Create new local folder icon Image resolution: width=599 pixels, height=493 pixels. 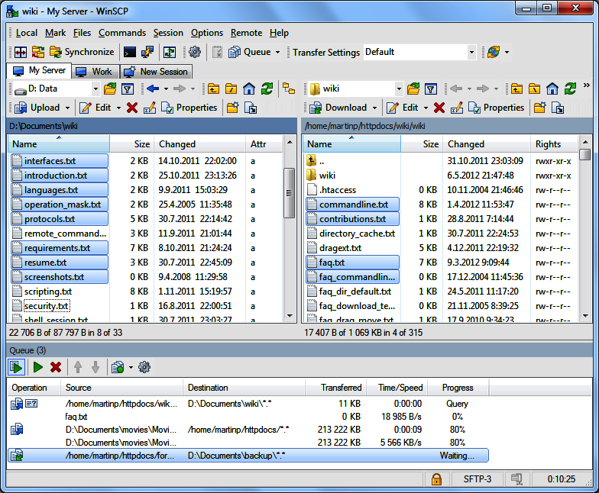[x=232, y=108]
